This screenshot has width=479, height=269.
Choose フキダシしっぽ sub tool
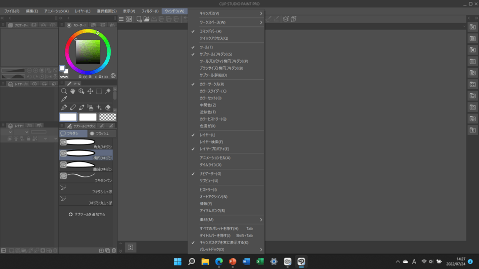pyautogui.click(x=86, y=189)
